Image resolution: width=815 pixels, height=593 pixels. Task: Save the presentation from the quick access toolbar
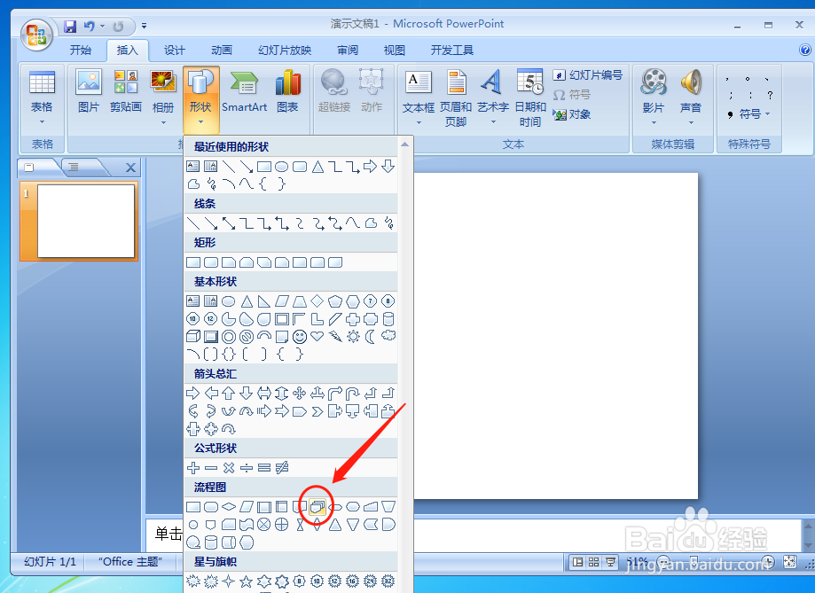tap(70, 26)
